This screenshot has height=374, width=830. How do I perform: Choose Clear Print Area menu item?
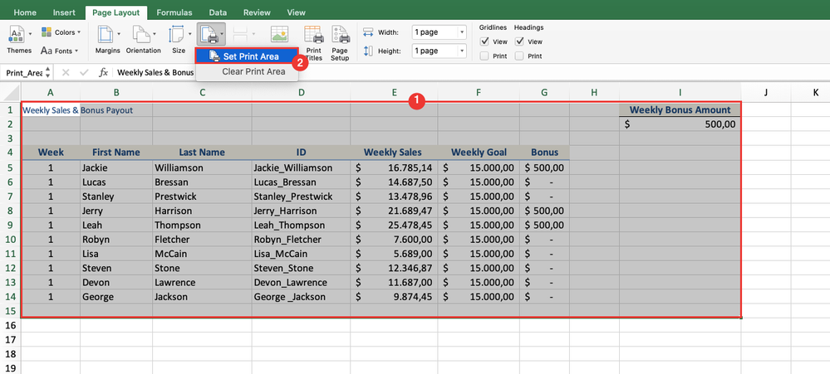(247, 71)
